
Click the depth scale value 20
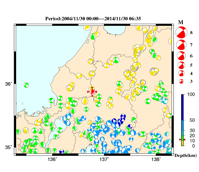tap(192, 136)
